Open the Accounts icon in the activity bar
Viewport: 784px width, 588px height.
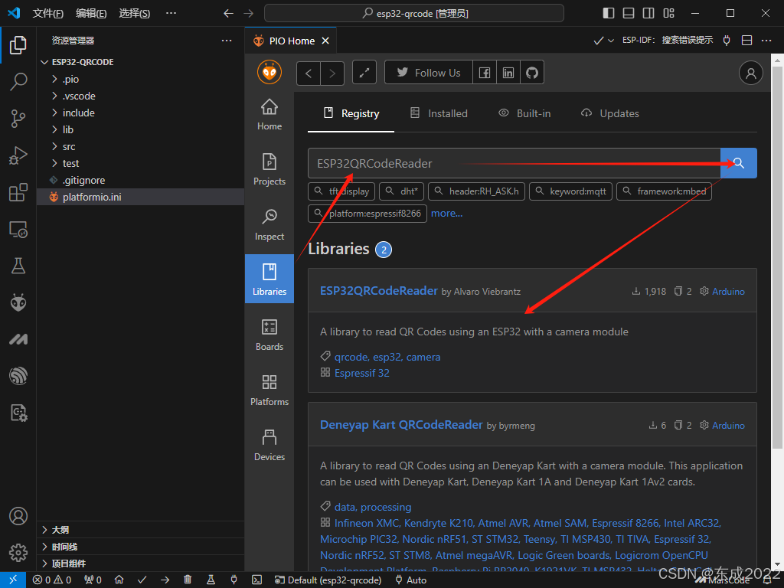click(18, 516)
